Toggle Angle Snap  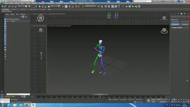[73, 7]
